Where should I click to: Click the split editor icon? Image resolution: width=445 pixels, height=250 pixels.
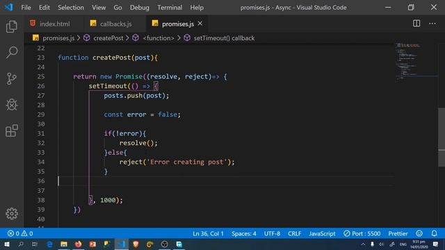click(x=416, y=24)
